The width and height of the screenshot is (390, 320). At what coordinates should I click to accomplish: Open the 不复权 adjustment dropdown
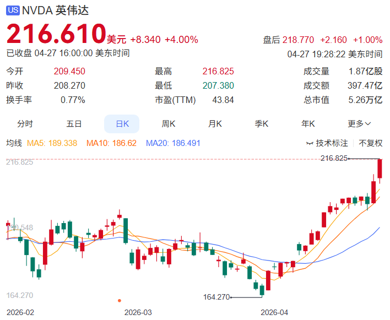click(x=371, y=143)
